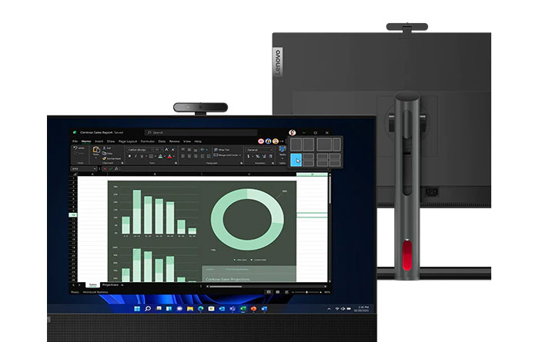539x342 pixels.
Task: Click the Search box in Excel title bar
Action: click(x=202, y=132)
